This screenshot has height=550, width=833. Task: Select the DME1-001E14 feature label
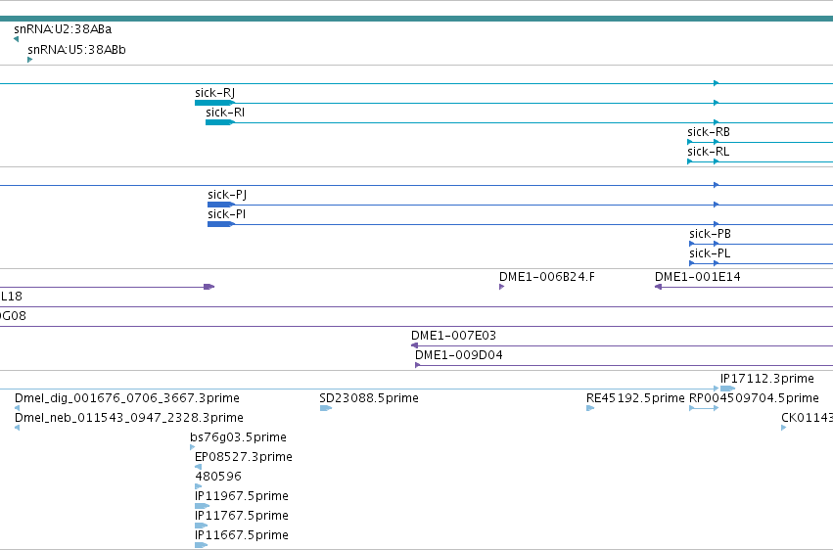click(x=698, y=277)
